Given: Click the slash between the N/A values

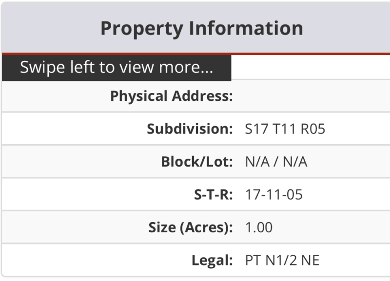Looking at the screenshot, I should pos(276,162).
